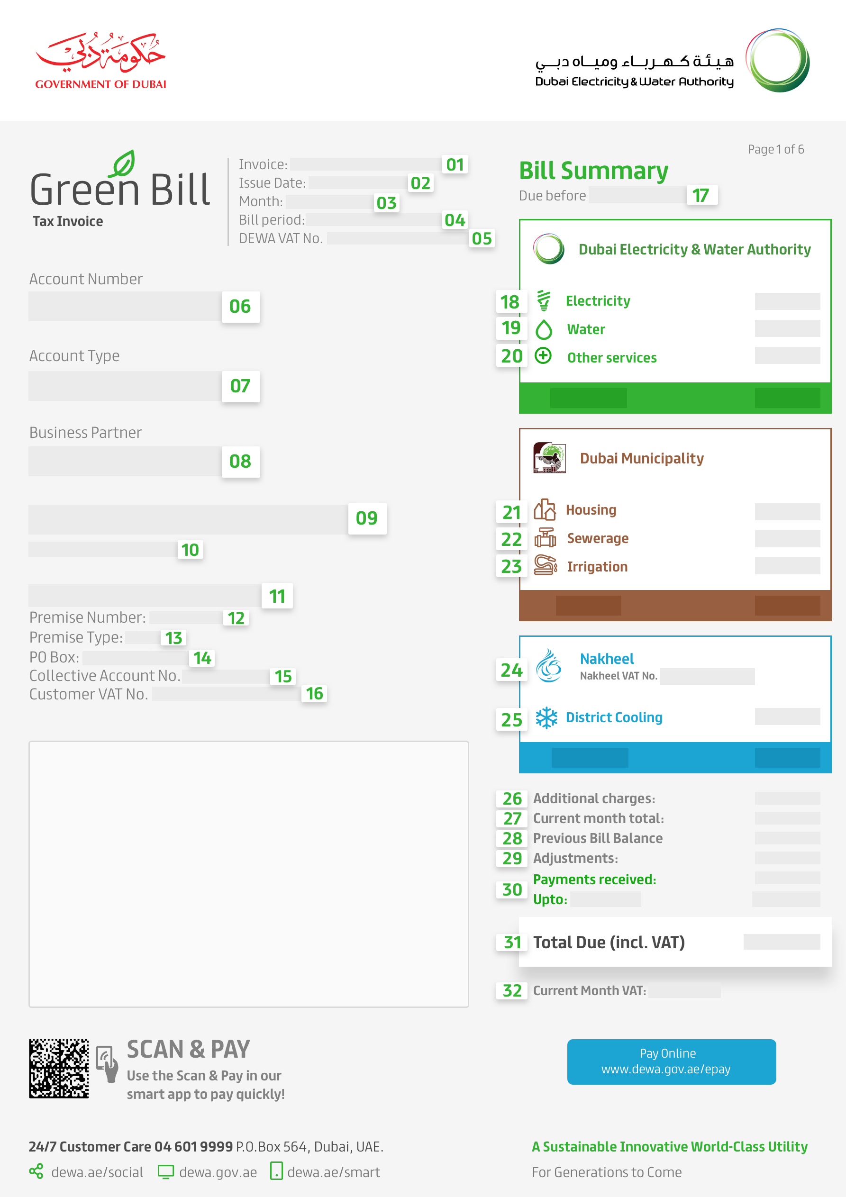Image resolution: width=846 pixels, height=1197 pixels.
Task: Click the Business Partner field
Action: (125, 461)
